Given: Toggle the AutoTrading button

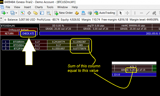Looking at the screenshot, I should [x=105, y=13].
